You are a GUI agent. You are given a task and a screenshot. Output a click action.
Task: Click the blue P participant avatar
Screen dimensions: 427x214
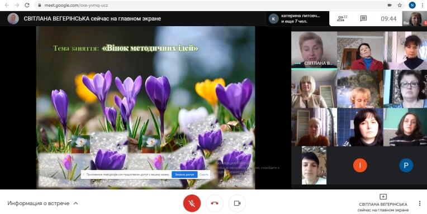click(x=406, y=166)
